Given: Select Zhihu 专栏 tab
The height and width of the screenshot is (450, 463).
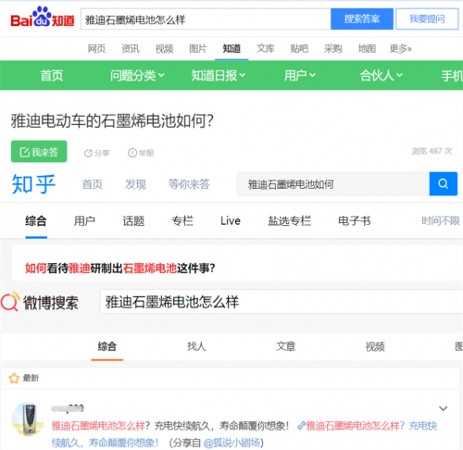Looking at the screenshot, I should coord(182,221).
